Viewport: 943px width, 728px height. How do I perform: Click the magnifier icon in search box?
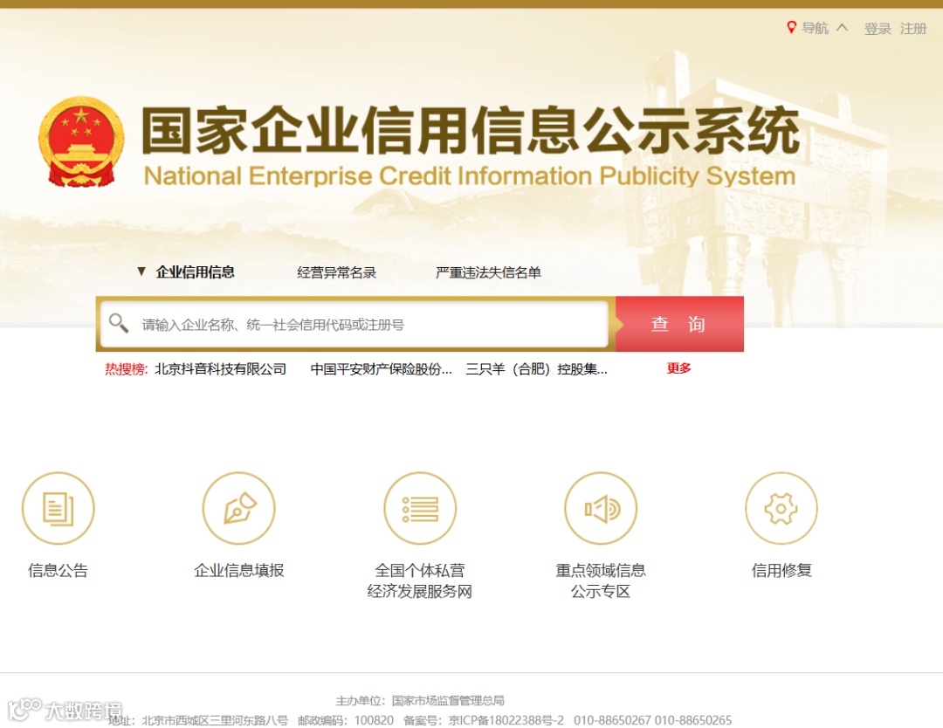coord(119,324)
